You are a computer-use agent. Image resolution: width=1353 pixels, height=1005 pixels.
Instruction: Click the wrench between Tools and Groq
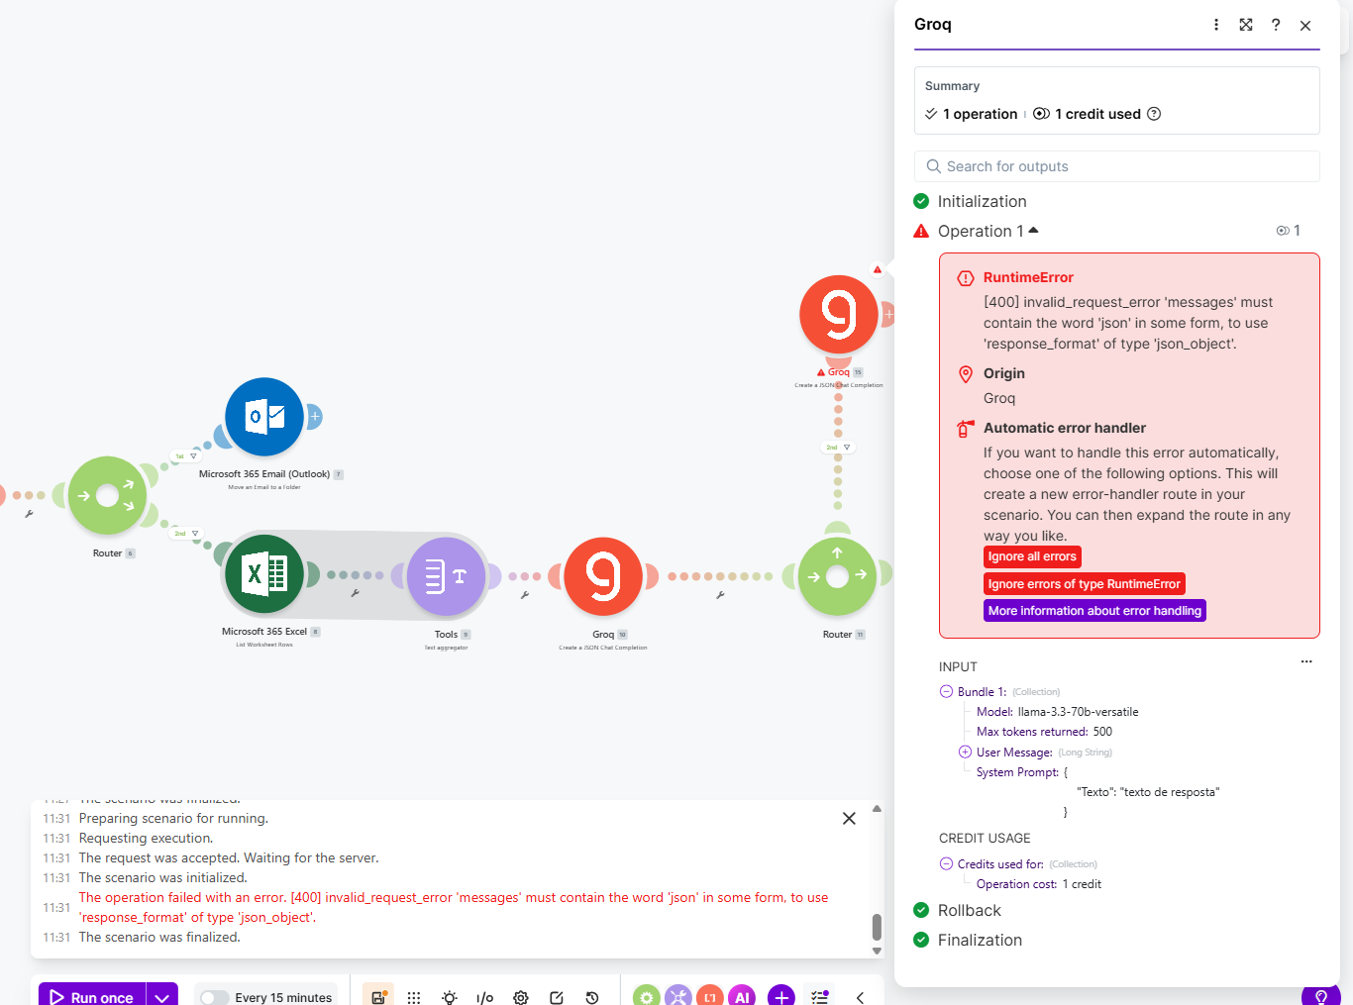(x=525, y=595)
